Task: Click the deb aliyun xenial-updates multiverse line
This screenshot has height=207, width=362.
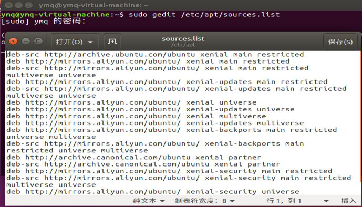Action: tap(155, 123)
